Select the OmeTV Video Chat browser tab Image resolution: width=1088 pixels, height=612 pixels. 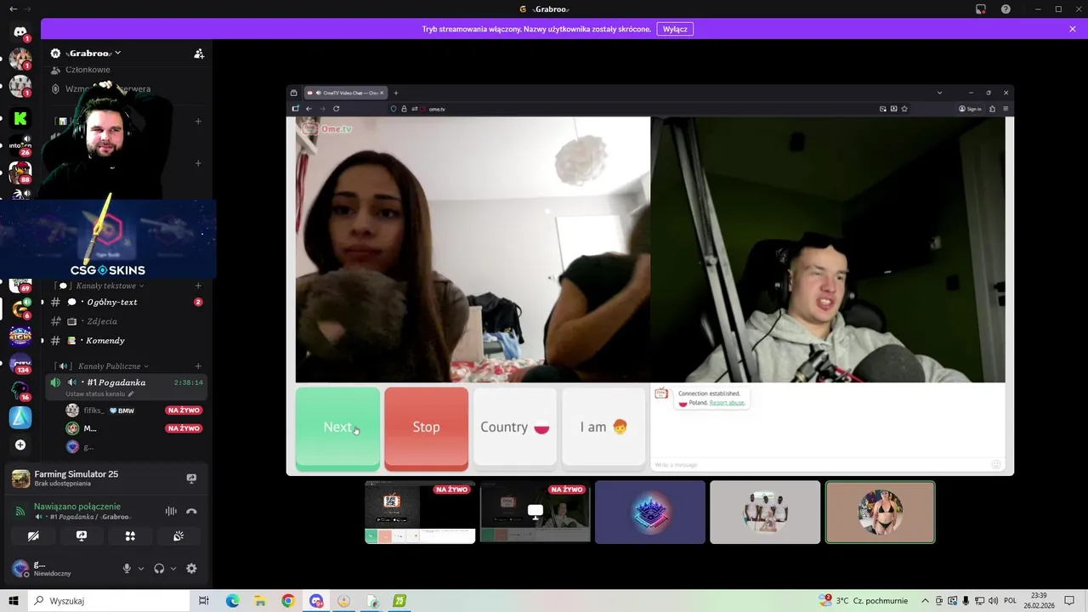345,93
